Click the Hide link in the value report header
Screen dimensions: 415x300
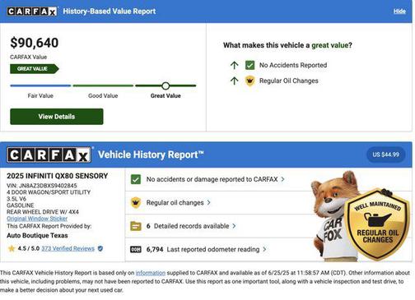pyautogui.click(x=399, y=12)
